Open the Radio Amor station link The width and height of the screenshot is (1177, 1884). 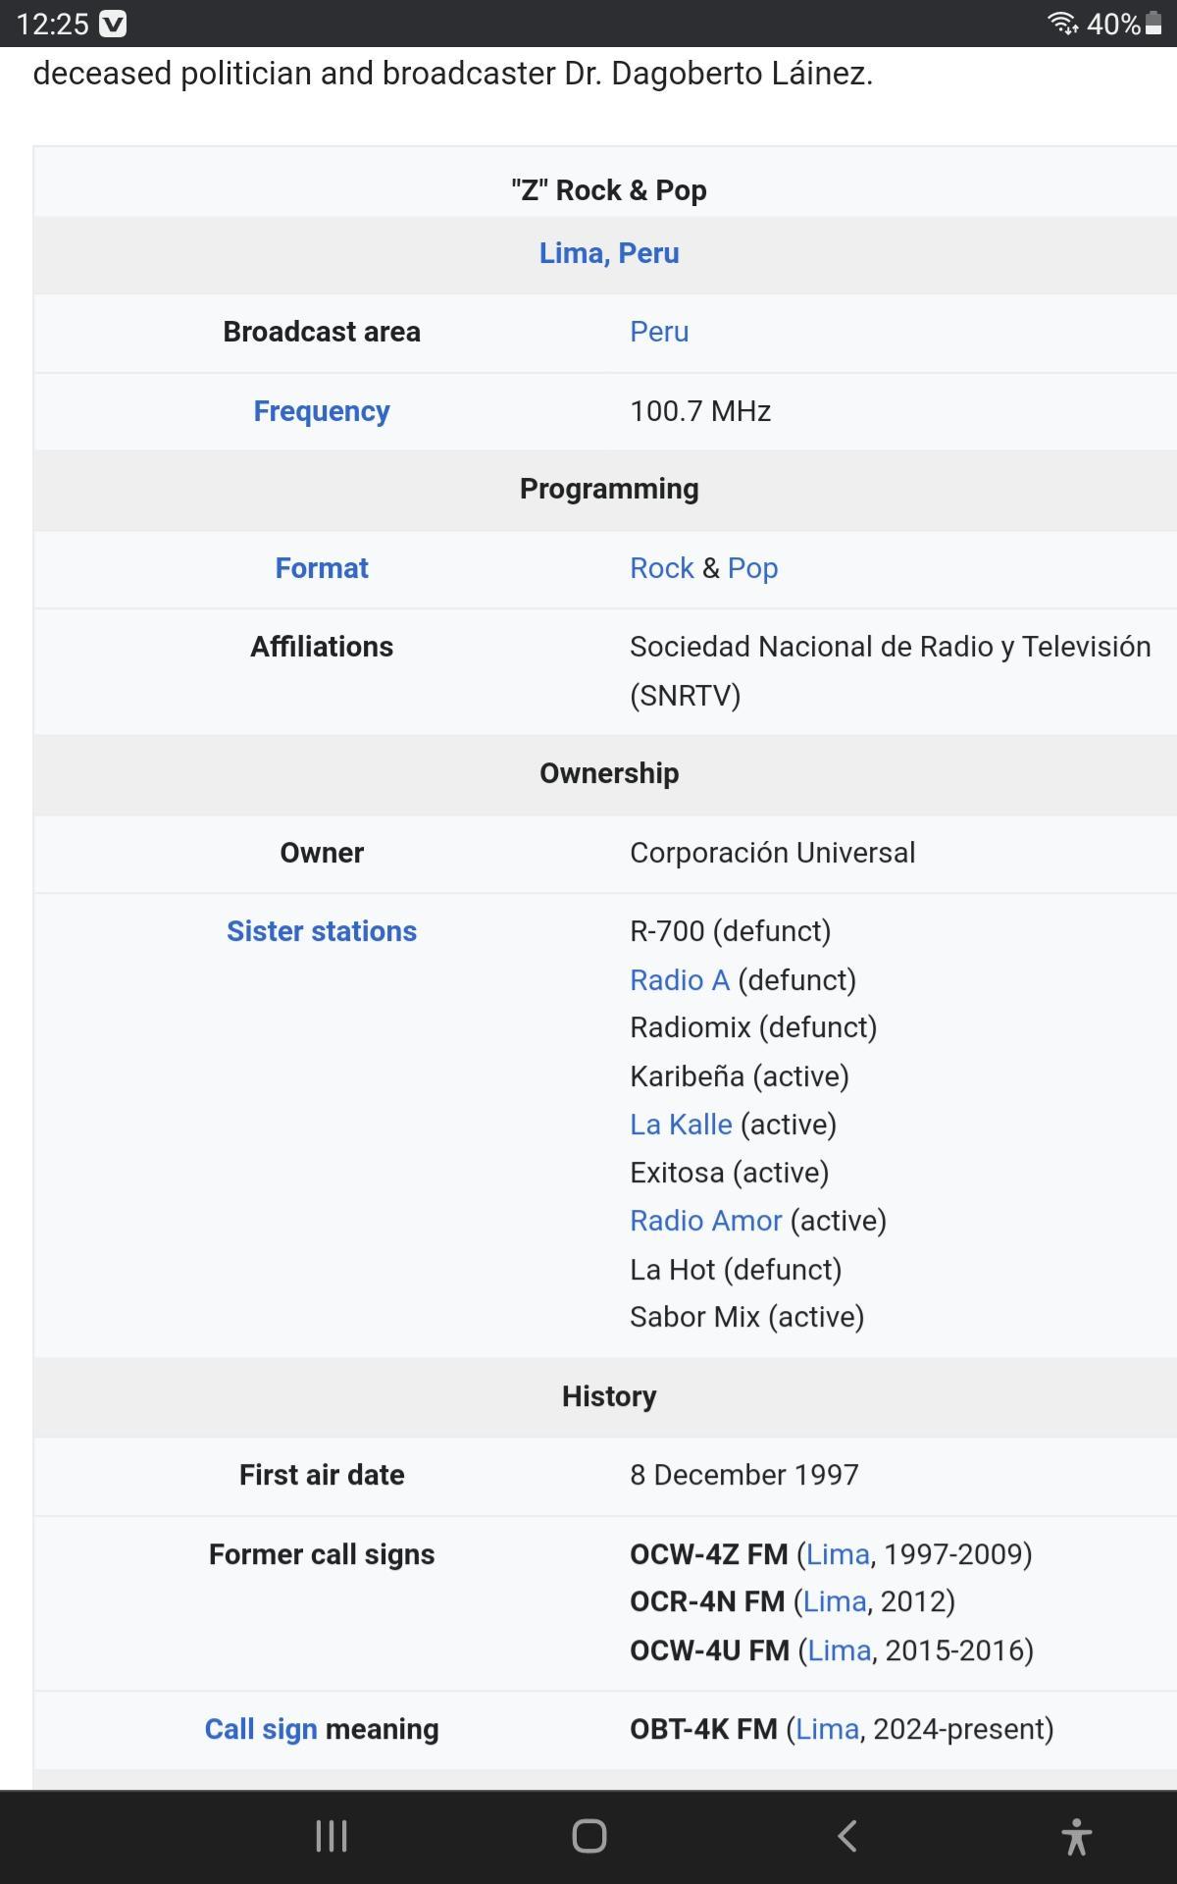705,1221
